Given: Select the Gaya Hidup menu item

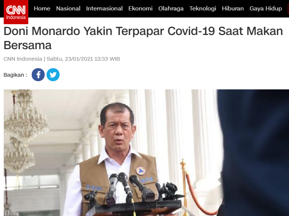Looking at the screenshot, I should 266,9.
